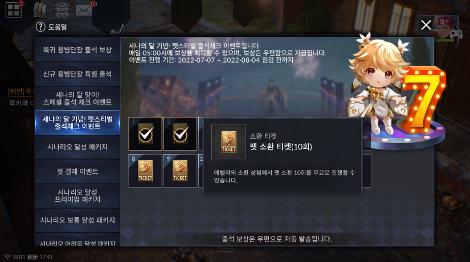This screenshot has height=262, width=470.
Task: Click the chibi character on number 7
Action: click(x=379, y=84)
